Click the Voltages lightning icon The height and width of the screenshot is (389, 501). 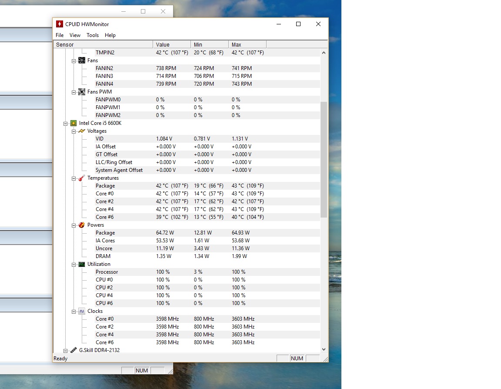point(81,131)
